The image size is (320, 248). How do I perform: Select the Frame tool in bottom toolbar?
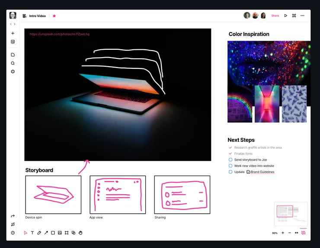(67, 233)
